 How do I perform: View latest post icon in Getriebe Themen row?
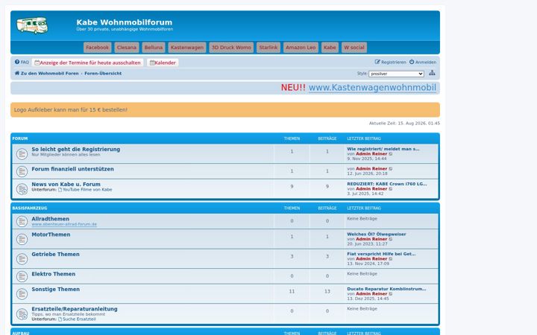(x=391, y=259)
